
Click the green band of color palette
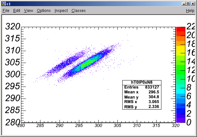tap(181, 72)
